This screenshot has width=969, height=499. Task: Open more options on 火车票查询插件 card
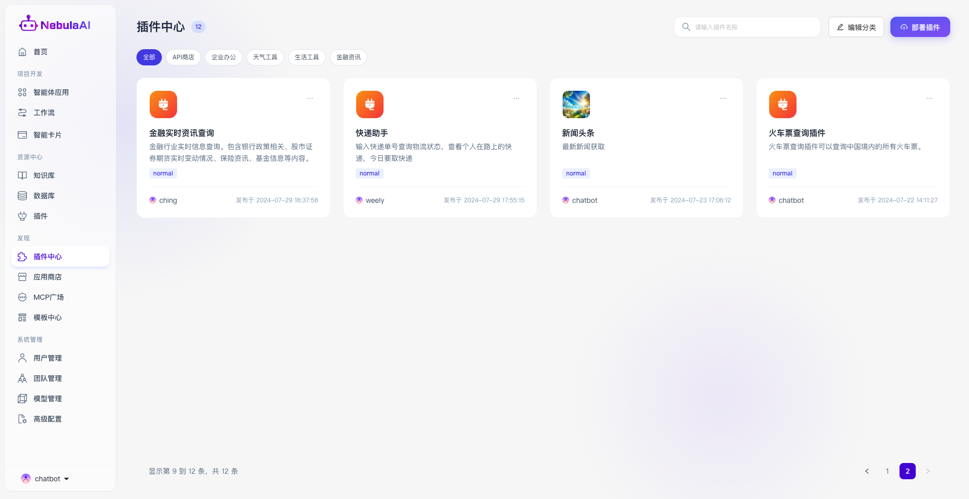tap(929, 98)
